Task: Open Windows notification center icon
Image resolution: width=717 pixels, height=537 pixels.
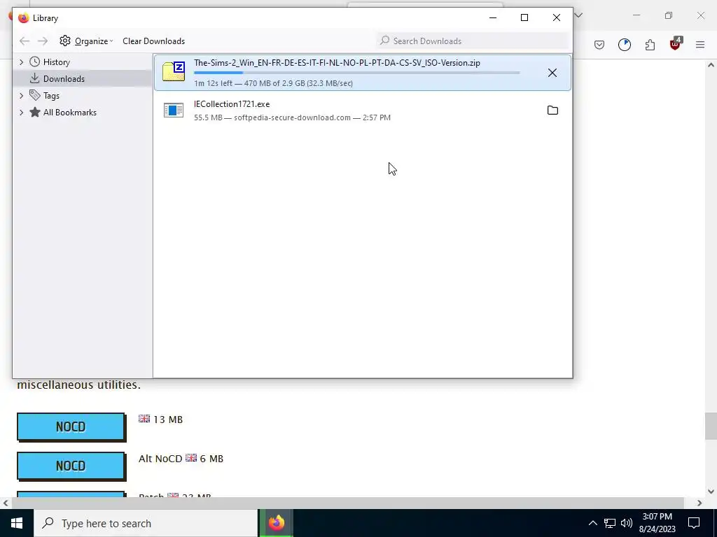Action: pos(694,523)
